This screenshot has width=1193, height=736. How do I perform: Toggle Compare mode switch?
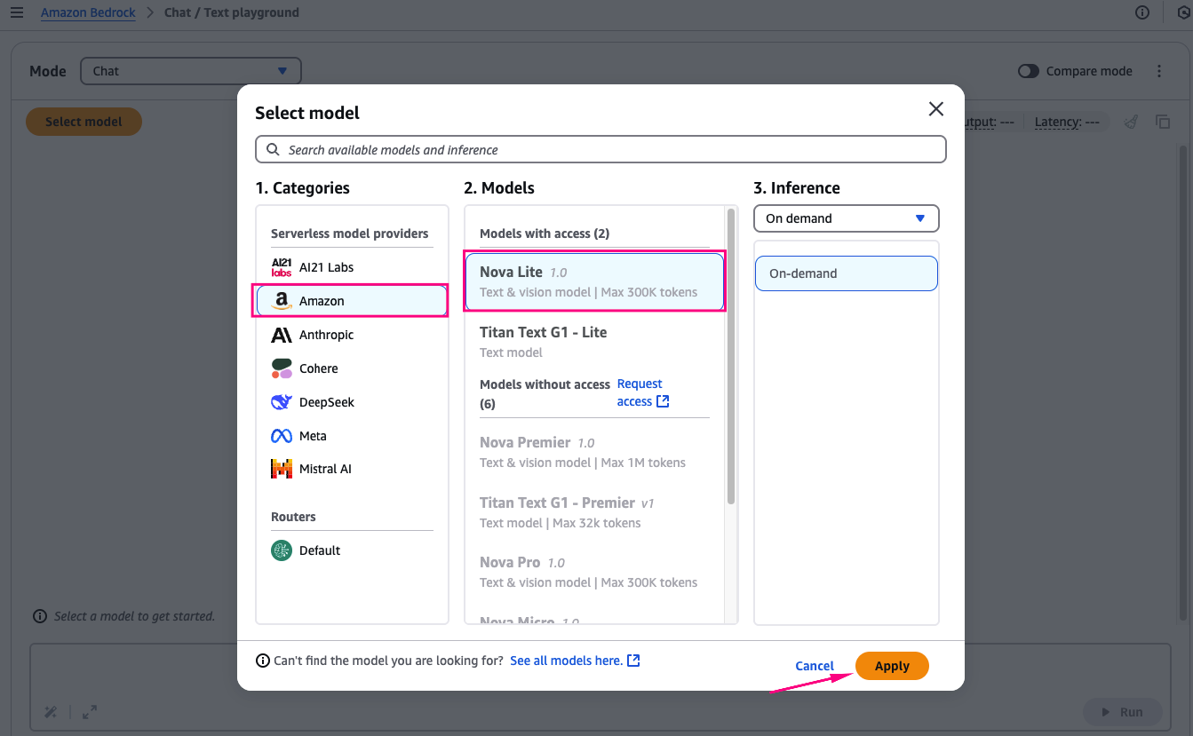(x=1029, y=71)
